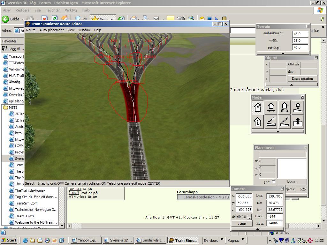The height and width of the screenshot is (245, 327).
Task: Click the Placement More.. button
Action: [x=292, y=182]
